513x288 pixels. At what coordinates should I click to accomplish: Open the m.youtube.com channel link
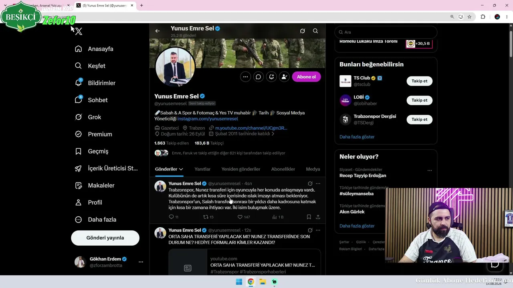coord(251,128)
